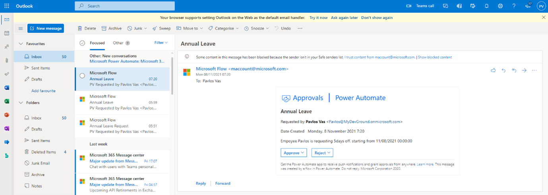Open the People module in sidebar
Screen dimensions: 548x195
7,47
